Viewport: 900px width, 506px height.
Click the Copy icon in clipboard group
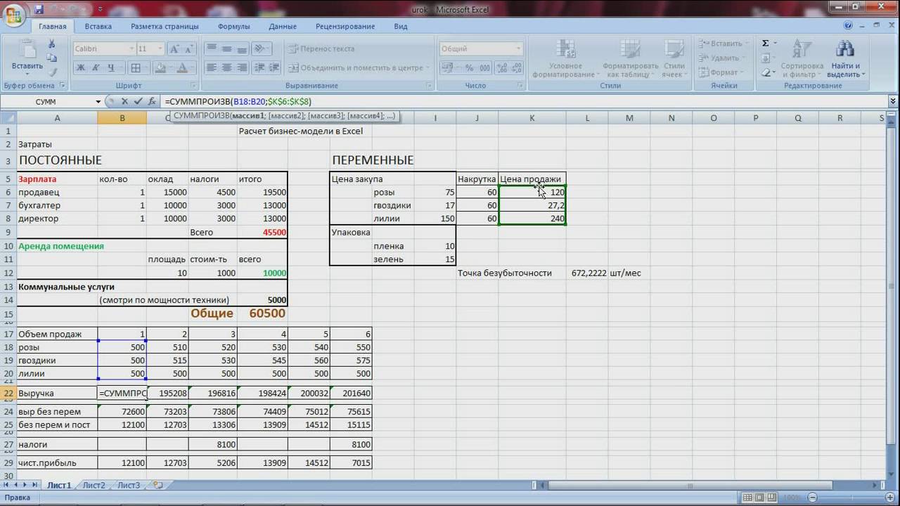(52, 56)
